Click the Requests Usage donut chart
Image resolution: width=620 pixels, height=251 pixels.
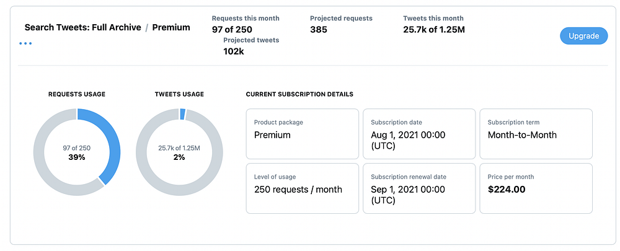click(x=77, y=152)
